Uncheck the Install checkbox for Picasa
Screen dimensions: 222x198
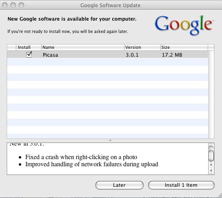pyautogui.click(x=29, y=55)
